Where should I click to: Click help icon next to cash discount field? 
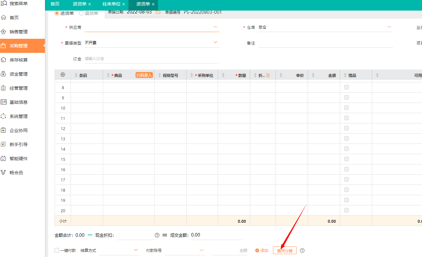coord(157,235)
